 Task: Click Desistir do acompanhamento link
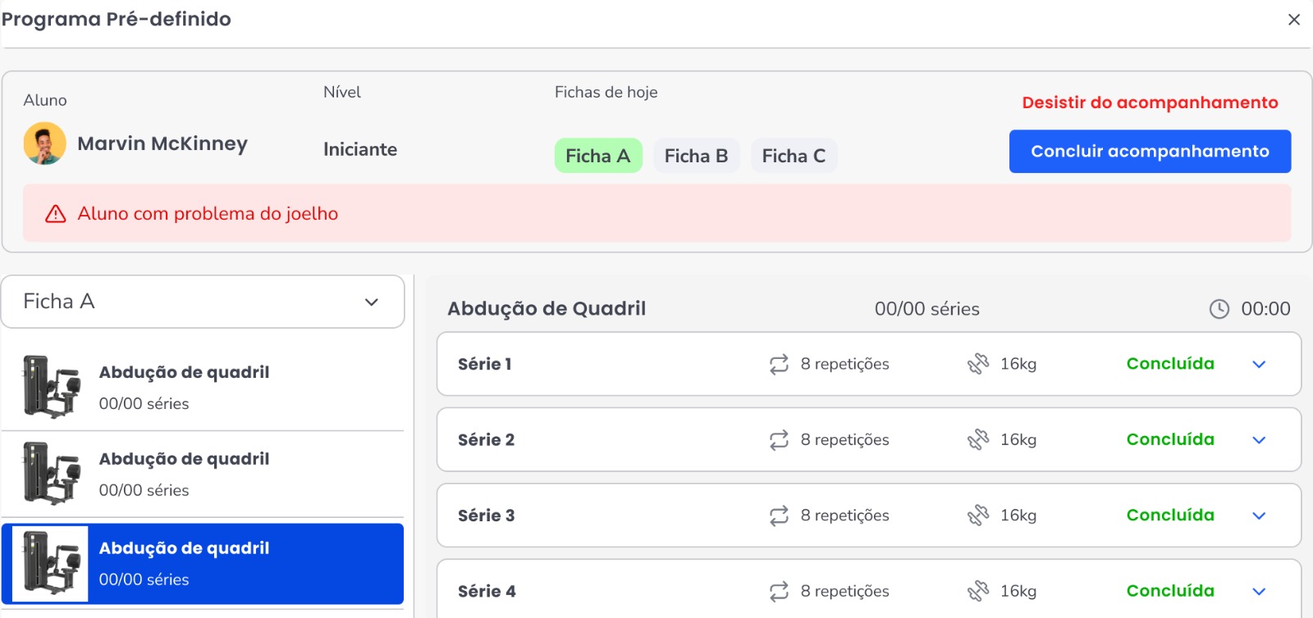click(1150, 102)
